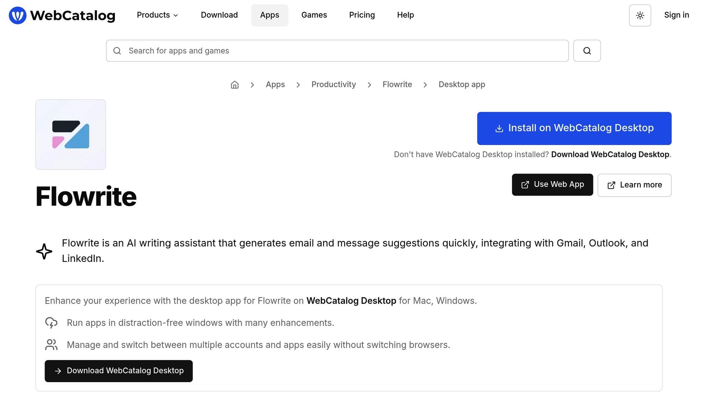
Task: Go home via breadcrumb house icon
Action: pyautogui.click(x=235, y=85)
